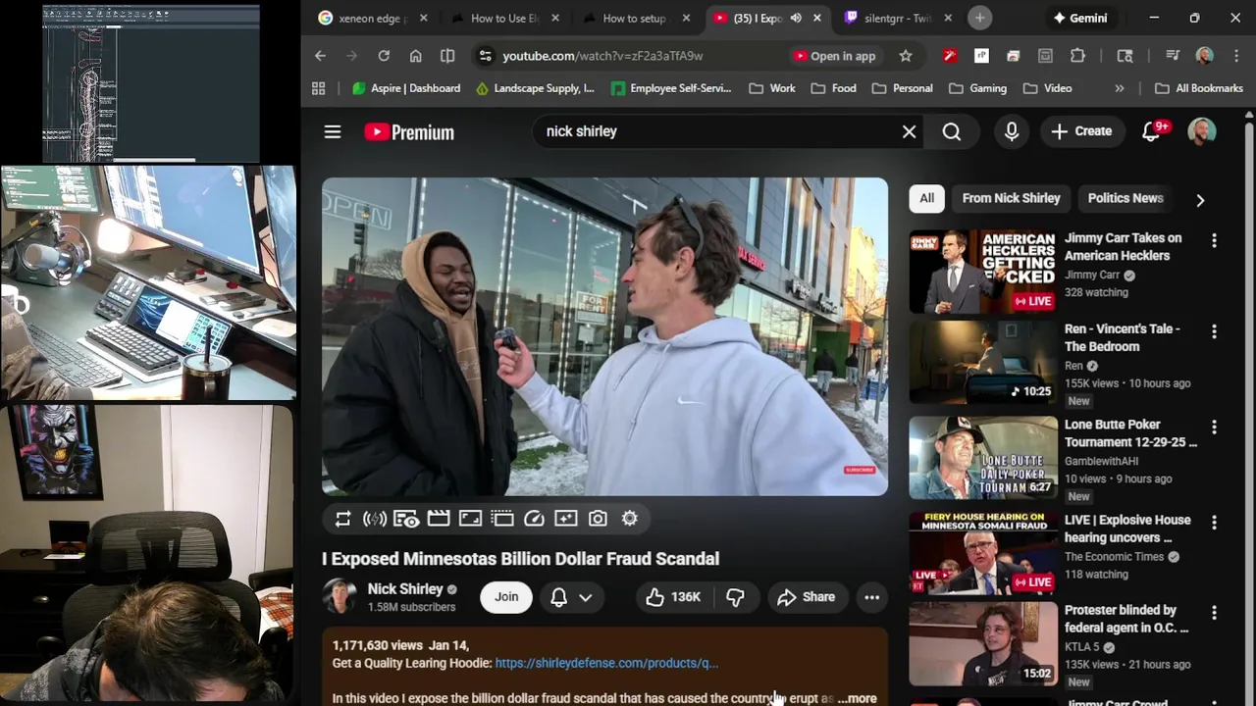The image size is (1256, 706).
Task: Clear the nick shirley search text
Action: coord(909,131)
